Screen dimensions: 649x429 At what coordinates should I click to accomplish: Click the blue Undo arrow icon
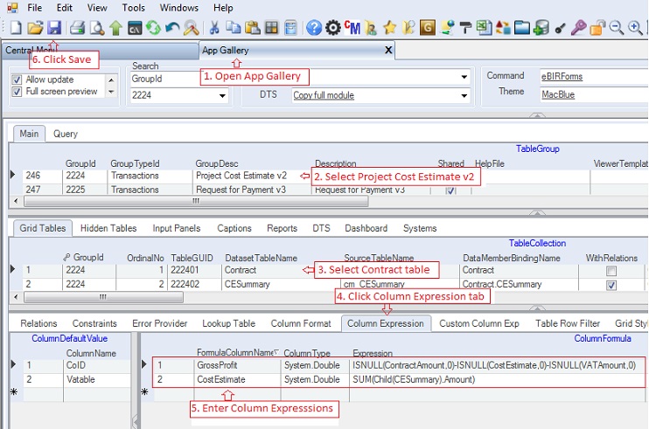click(x=172, y=28)
